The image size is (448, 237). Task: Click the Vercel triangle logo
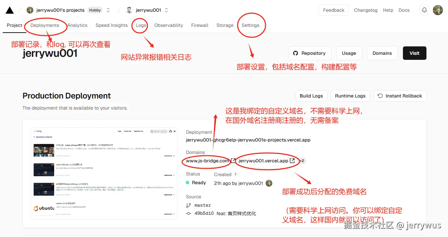[x=10, y=10]
